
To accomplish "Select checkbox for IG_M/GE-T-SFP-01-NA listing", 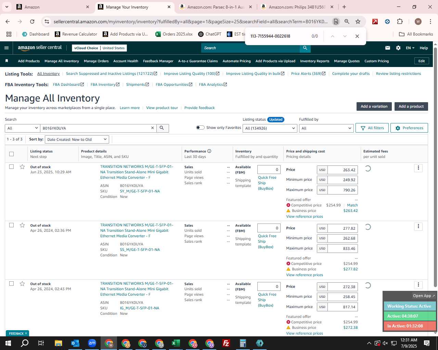I will (x=11, y=284).
